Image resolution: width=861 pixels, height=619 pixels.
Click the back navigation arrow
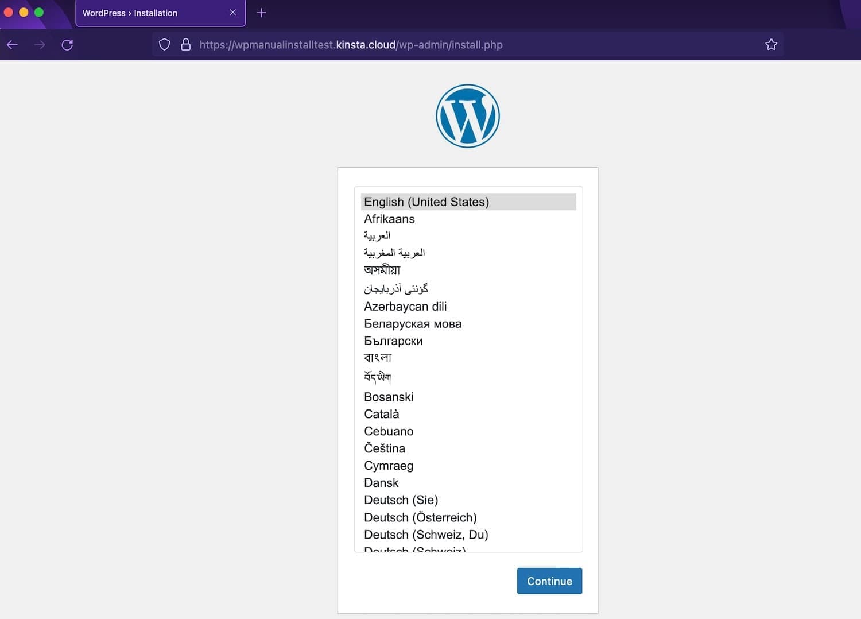[12, 44]
